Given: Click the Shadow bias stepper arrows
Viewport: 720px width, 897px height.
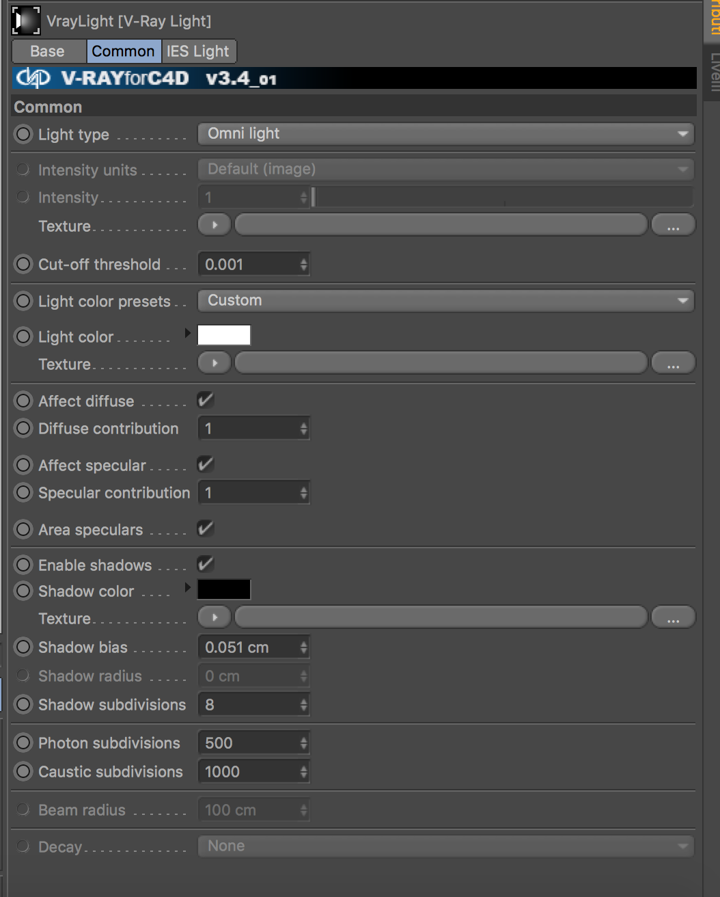Looking at the screenshot, I should click(304, 647).
